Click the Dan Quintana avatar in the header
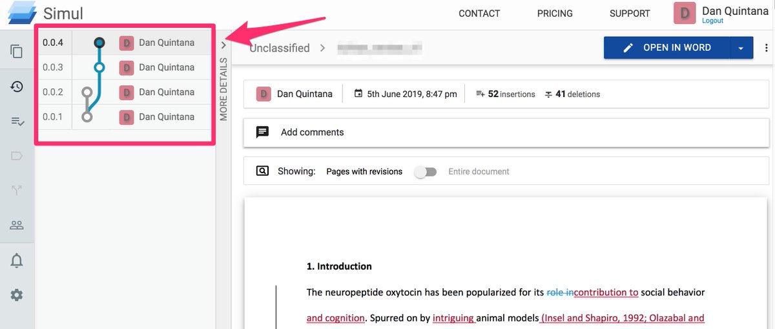 click(685, 13)
